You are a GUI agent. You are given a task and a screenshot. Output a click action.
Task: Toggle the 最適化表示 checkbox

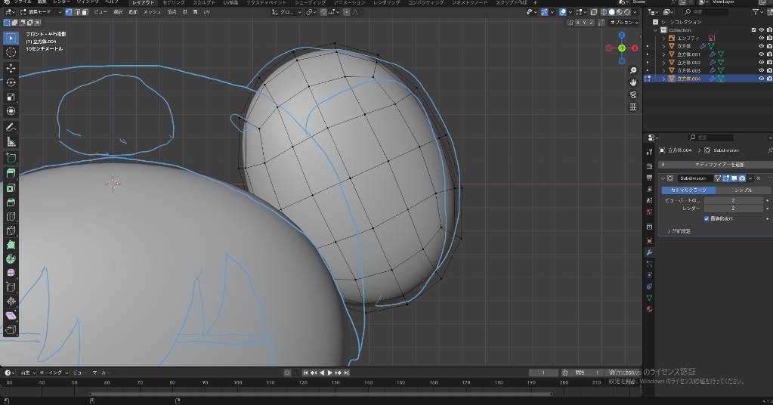707,218
